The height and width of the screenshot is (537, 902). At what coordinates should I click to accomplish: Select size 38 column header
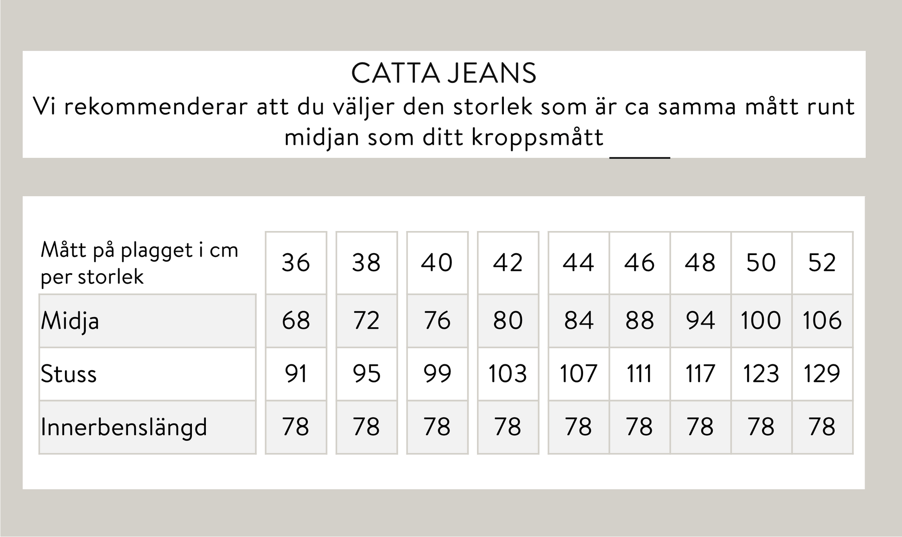tap(366, 262)
